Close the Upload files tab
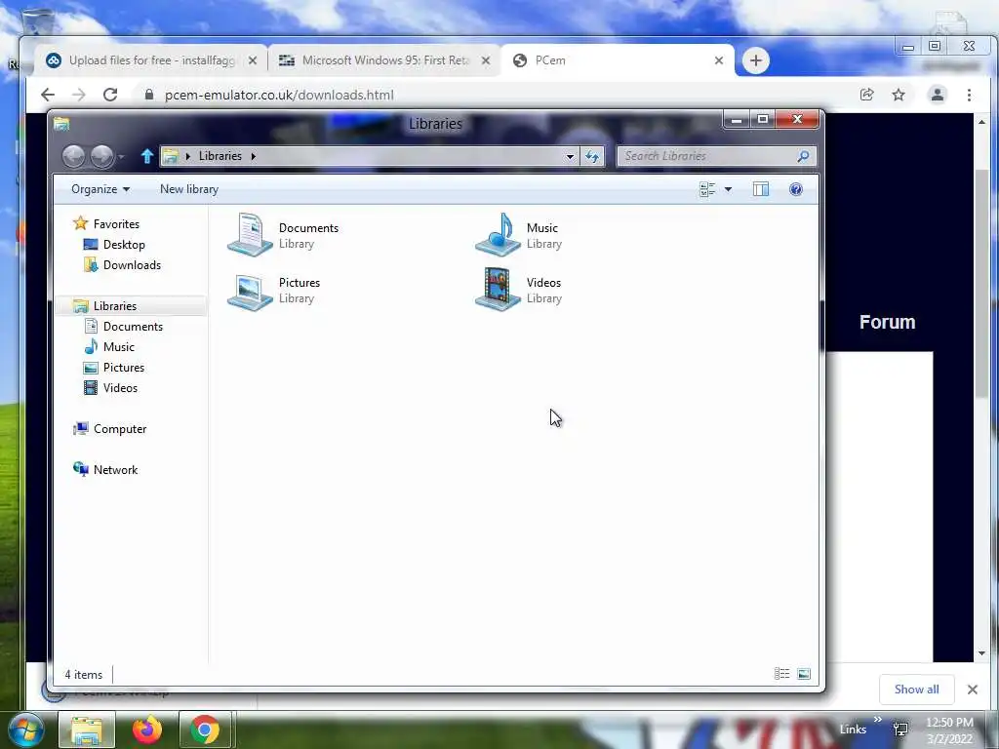This screenshot has height=749, width=999. (253, 60)
